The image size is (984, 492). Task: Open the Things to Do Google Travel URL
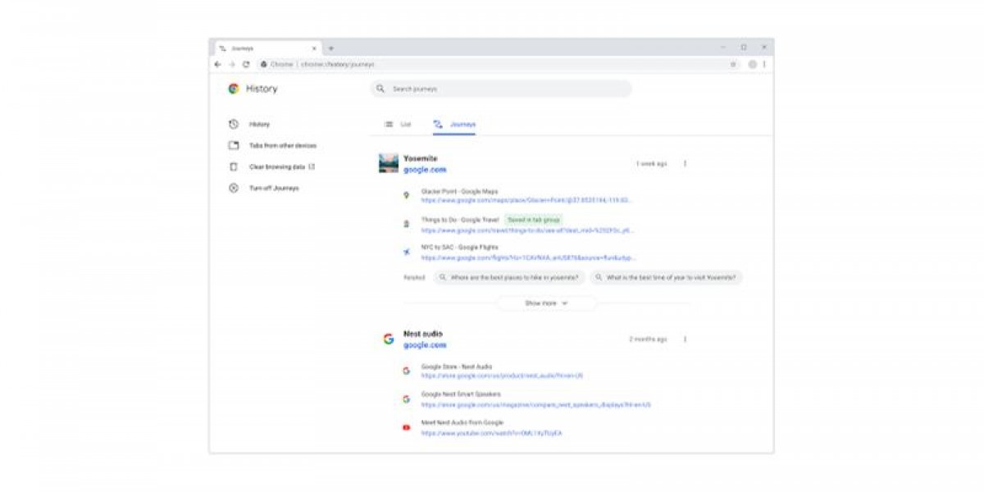[528, 230]
